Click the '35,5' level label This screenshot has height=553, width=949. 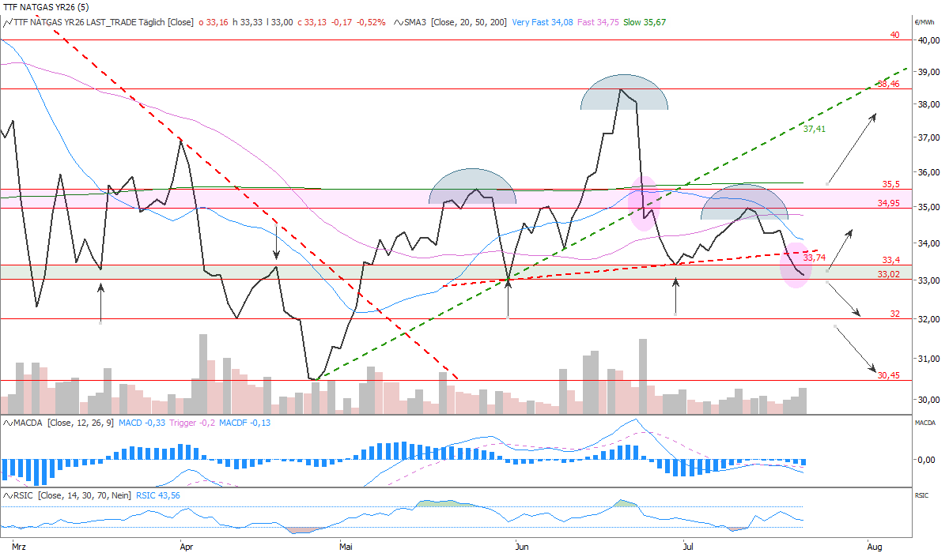point(891,184)
